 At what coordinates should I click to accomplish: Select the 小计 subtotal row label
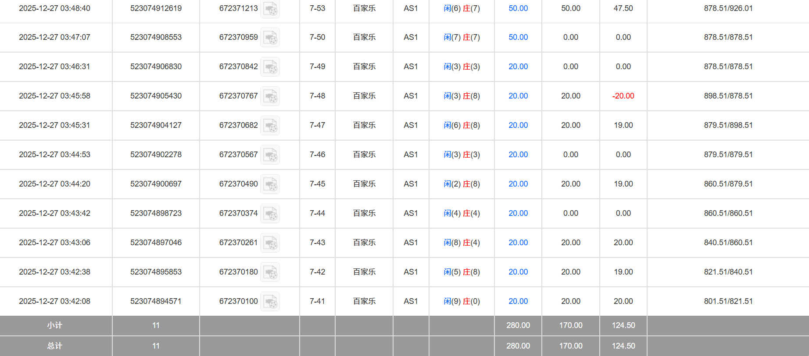[55, 325]
